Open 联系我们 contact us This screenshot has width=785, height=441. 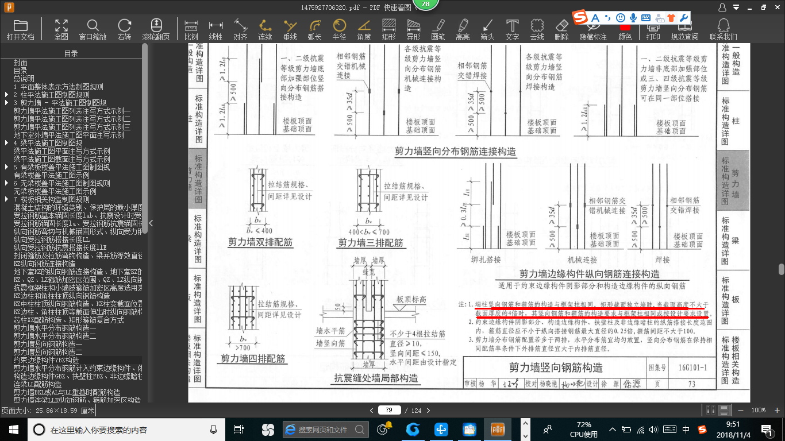point(724,29)
